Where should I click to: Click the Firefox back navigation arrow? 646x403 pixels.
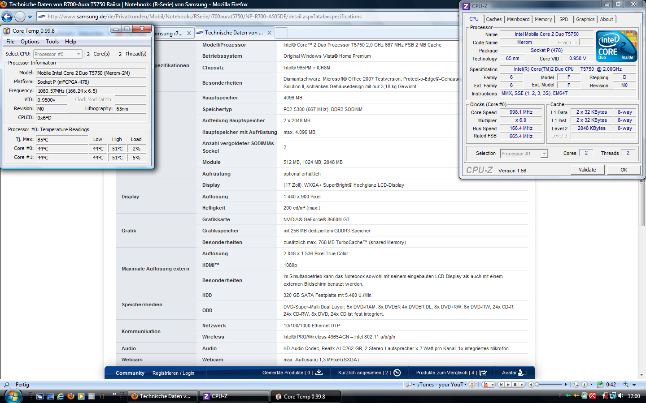coord(7,17)
